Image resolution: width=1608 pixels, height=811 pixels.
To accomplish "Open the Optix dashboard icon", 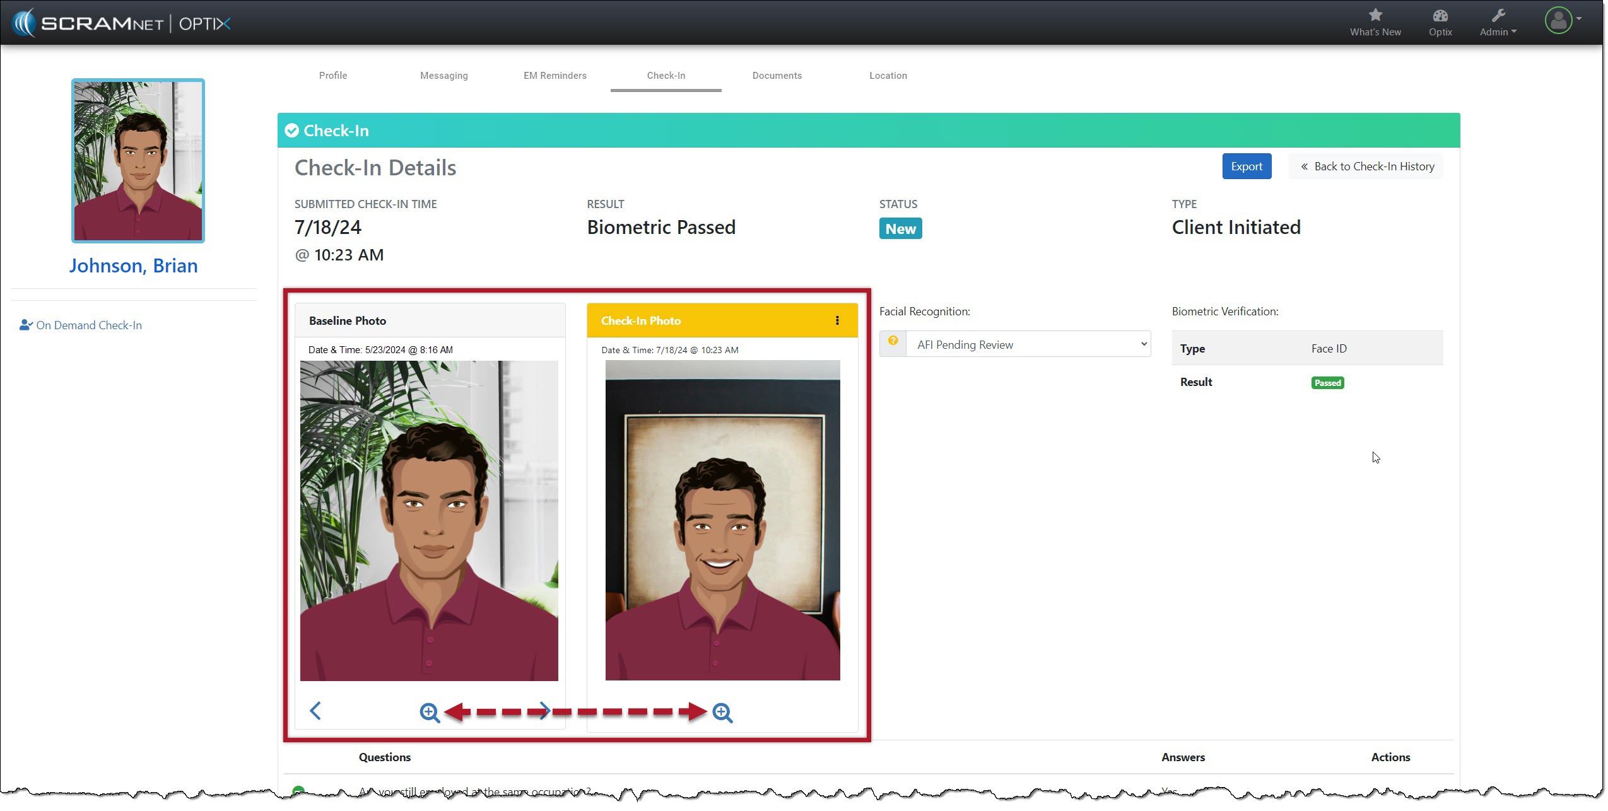I will (1440, 16).
